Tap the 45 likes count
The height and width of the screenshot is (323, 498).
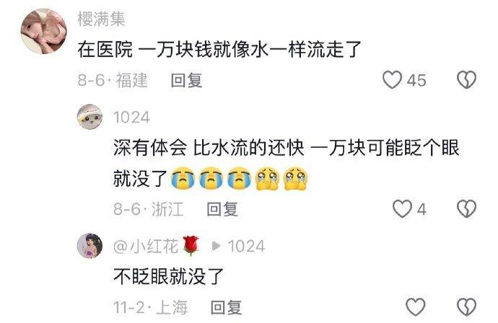416,80
